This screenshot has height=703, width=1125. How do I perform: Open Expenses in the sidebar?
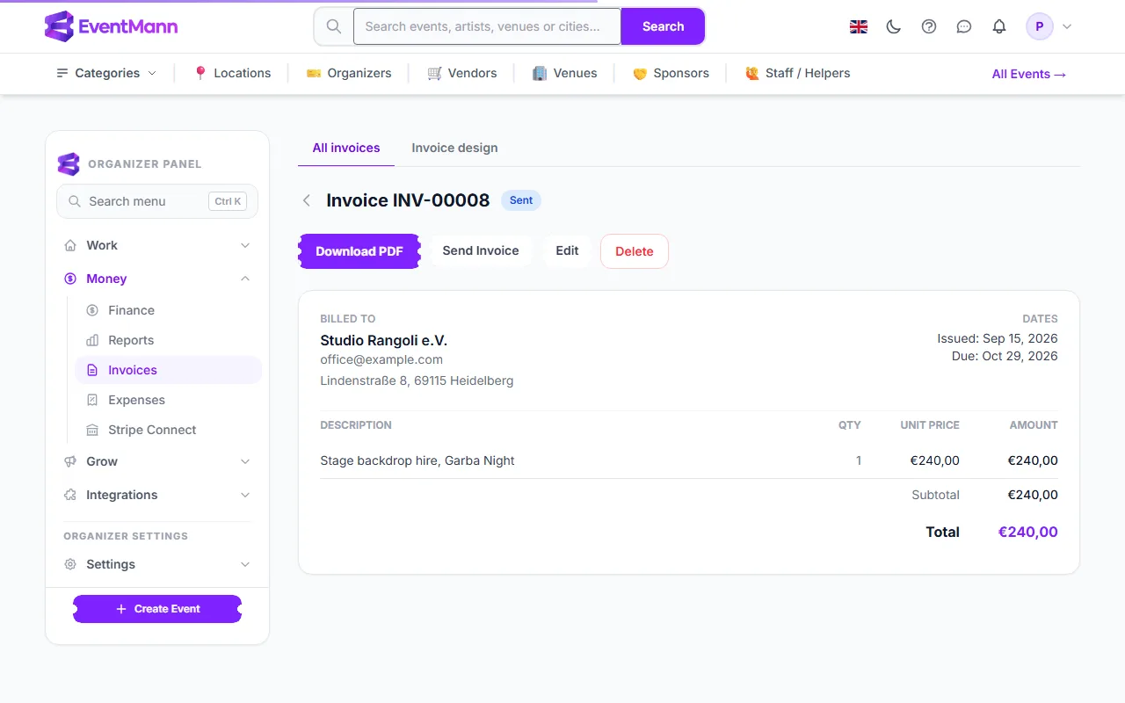click(x=168, y=400)
